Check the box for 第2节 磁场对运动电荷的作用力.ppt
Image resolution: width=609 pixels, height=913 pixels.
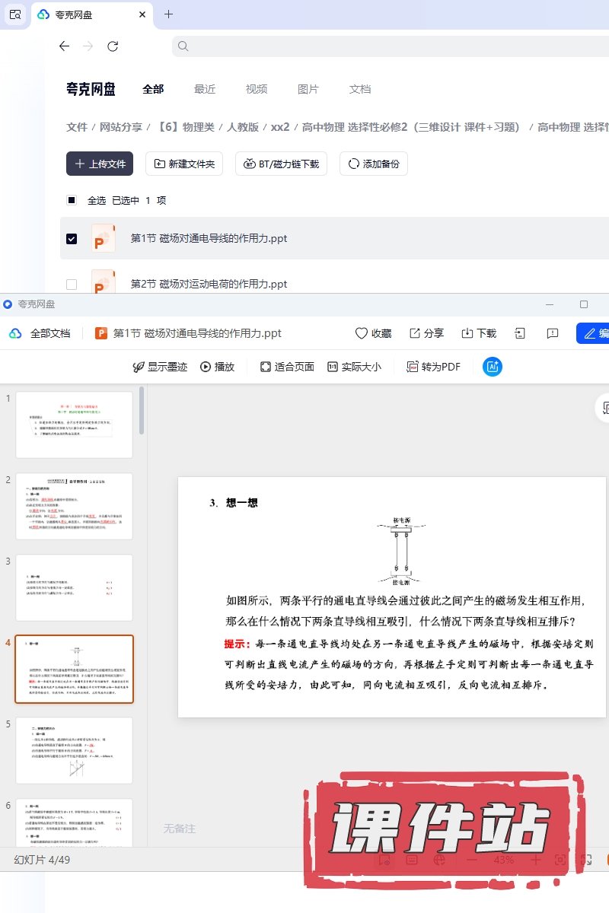(x=72, y=285)
